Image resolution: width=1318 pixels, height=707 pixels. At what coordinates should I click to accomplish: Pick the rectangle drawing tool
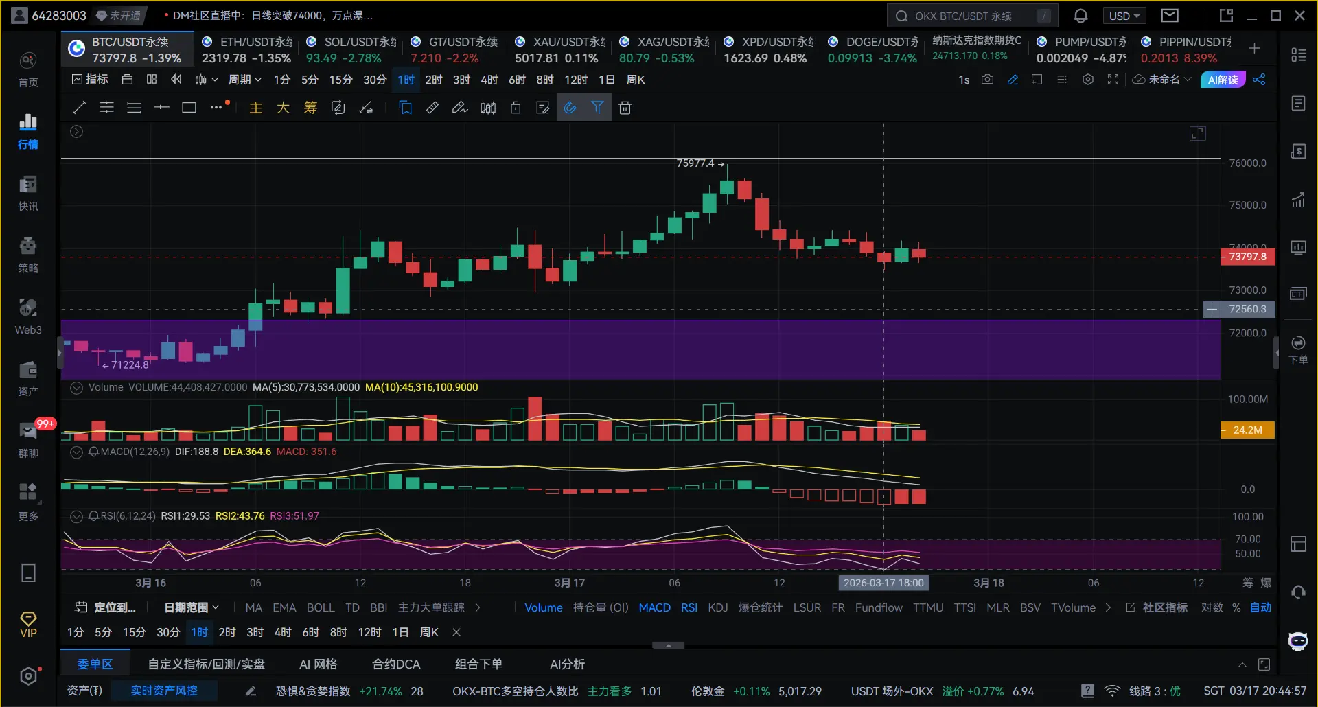(x=189, y=108)
